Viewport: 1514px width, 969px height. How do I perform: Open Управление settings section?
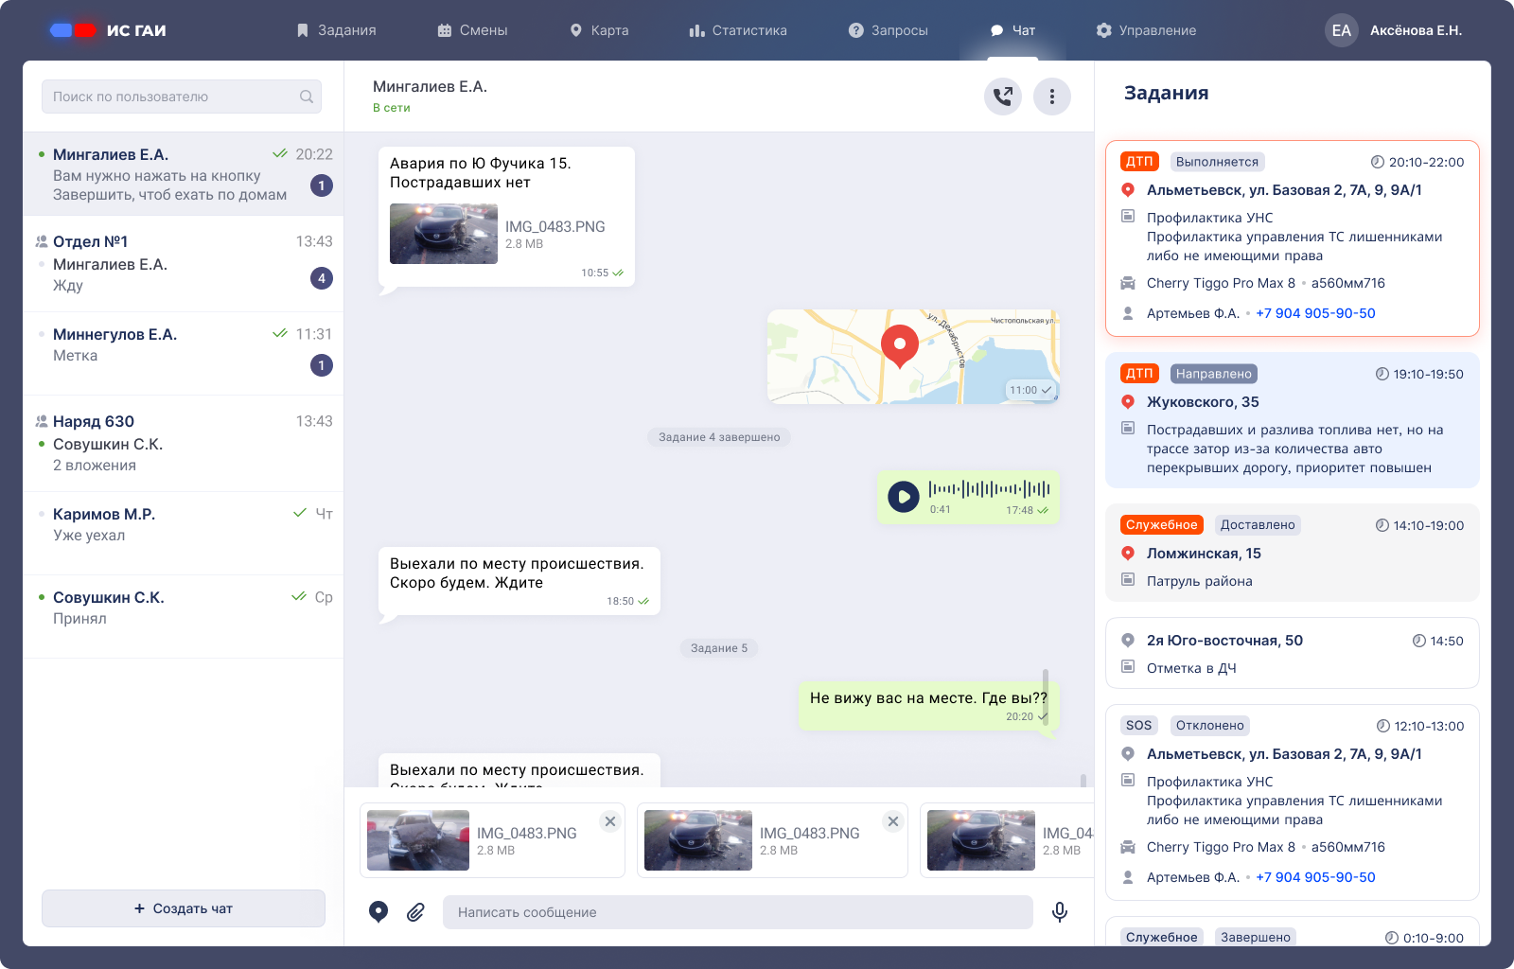[x=1146, y=30]
